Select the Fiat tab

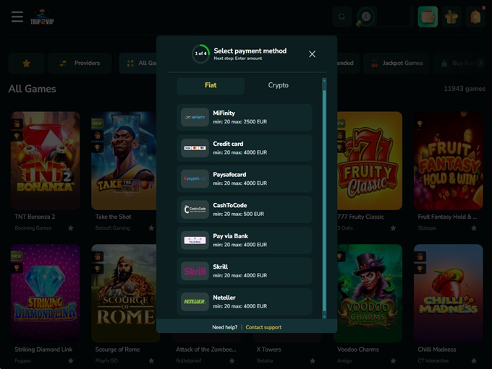211,85
